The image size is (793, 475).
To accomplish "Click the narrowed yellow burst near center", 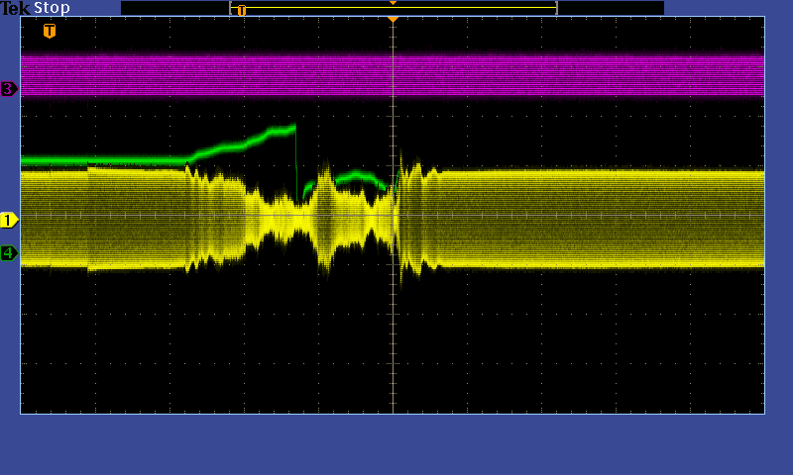I will (287, 216).
